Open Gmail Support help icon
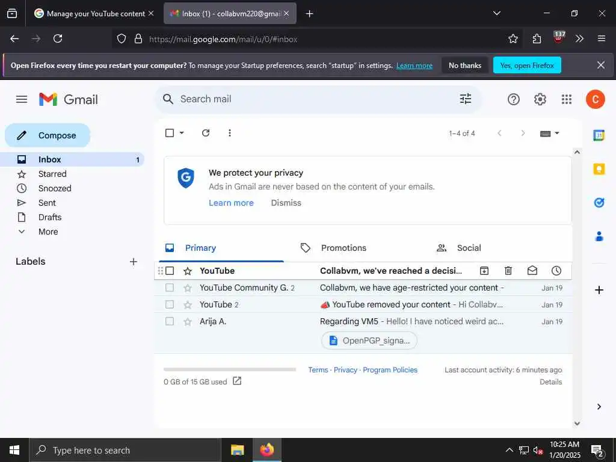The image size is (616, 462). pyautogui.click(x=514, y=99)
